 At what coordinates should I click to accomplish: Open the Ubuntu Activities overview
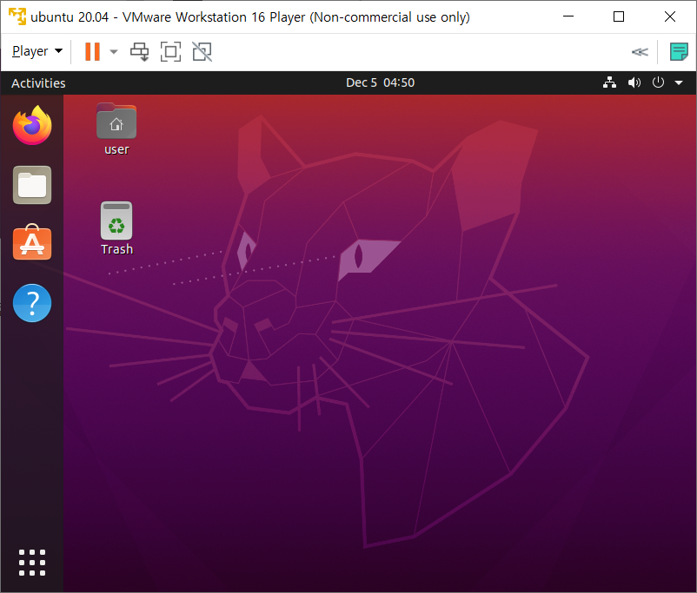point(38,83)
